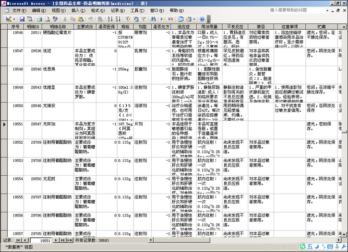Open Print Preview from the toolbar
Screen dimensions: 348x252
[x=47, y=19]
